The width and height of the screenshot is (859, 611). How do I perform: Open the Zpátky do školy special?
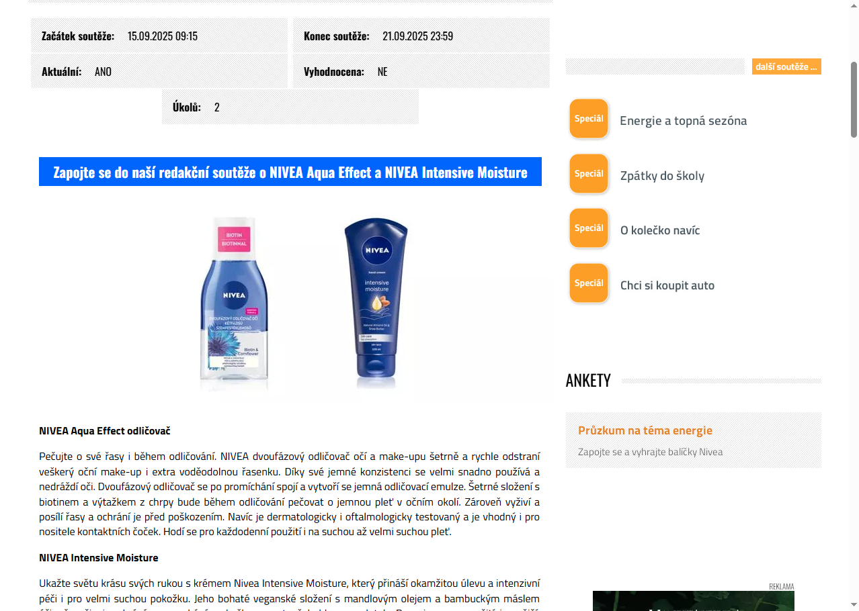(662, 176)
